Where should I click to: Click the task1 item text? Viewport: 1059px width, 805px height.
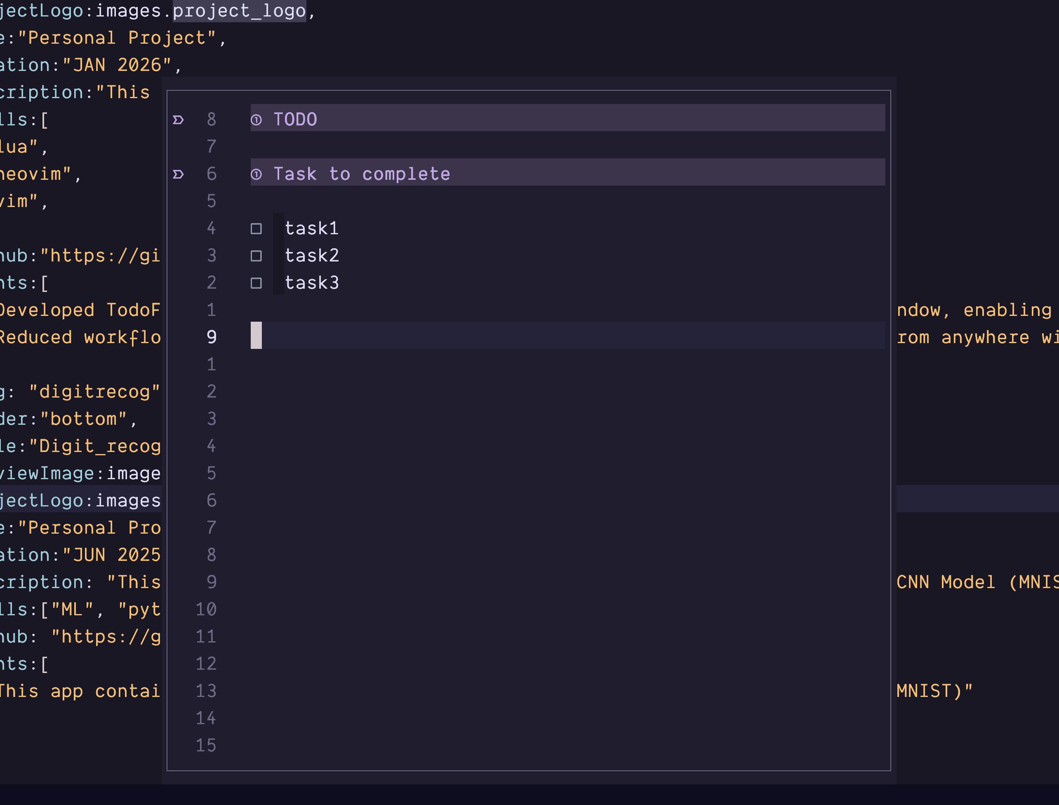(312, 228)
